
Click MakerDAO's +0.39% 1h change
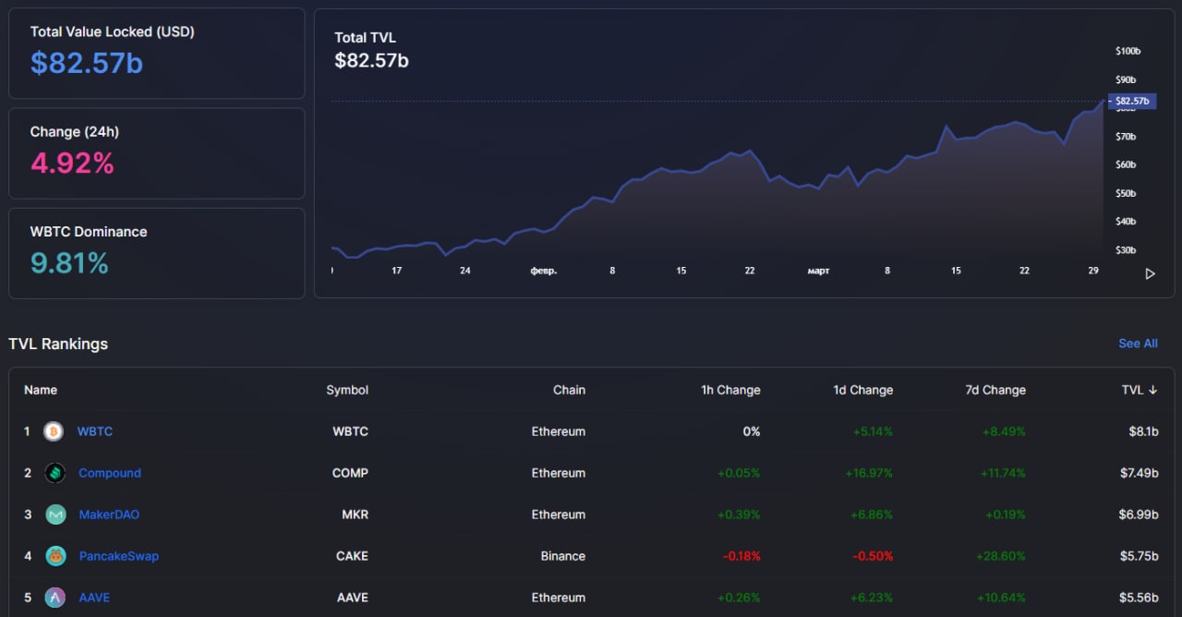(x=739, y=514)
